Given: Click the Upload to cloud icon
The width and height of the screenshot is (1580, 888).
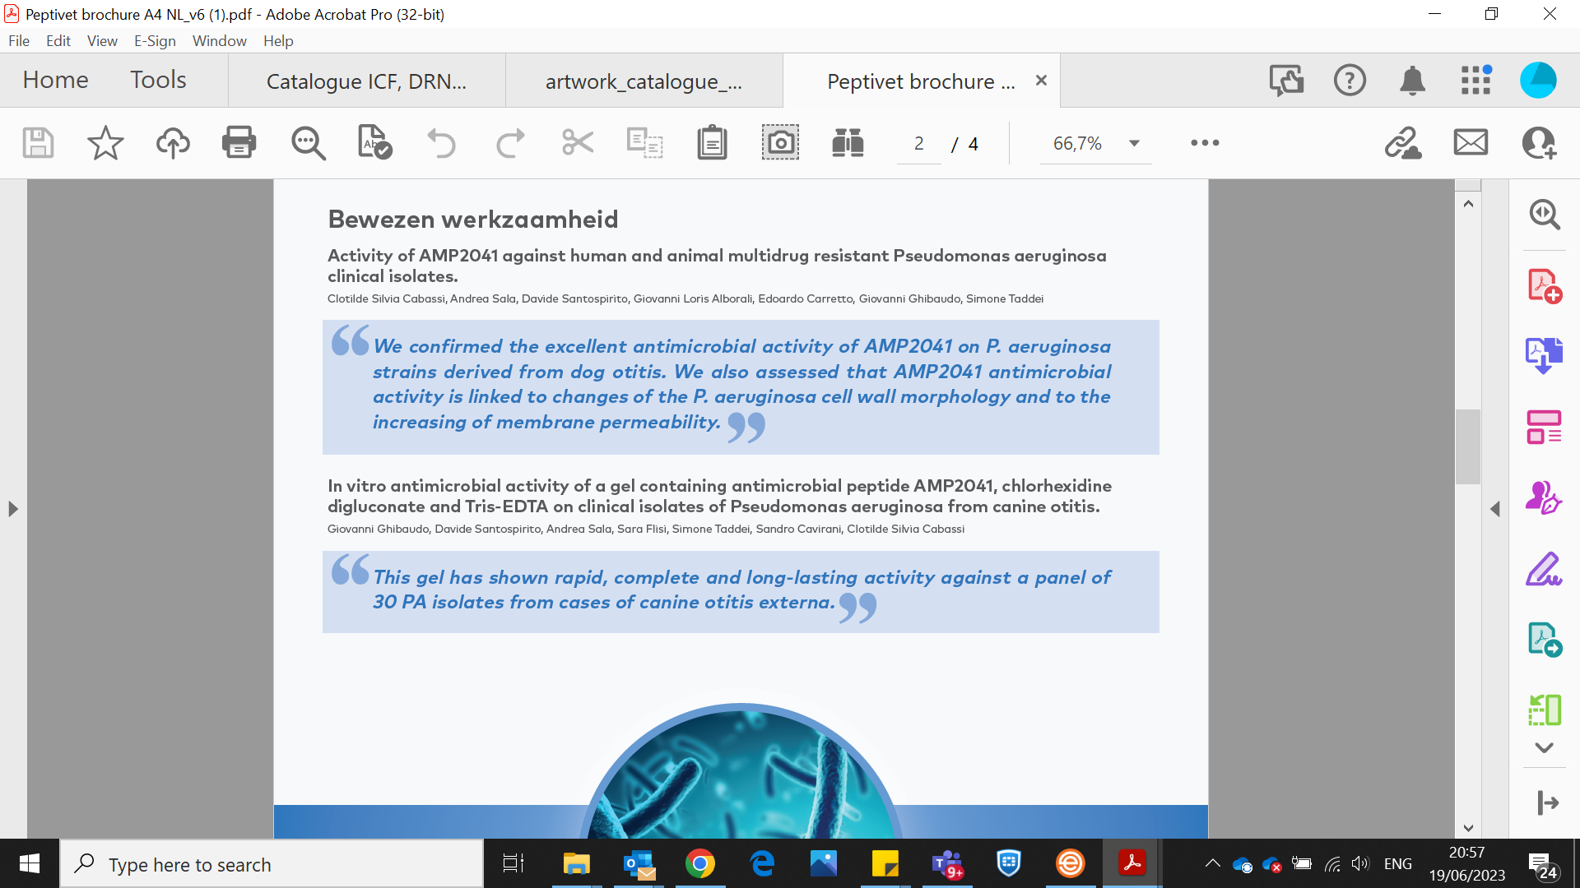Looking at the screenshot, I should click(173, 143).
